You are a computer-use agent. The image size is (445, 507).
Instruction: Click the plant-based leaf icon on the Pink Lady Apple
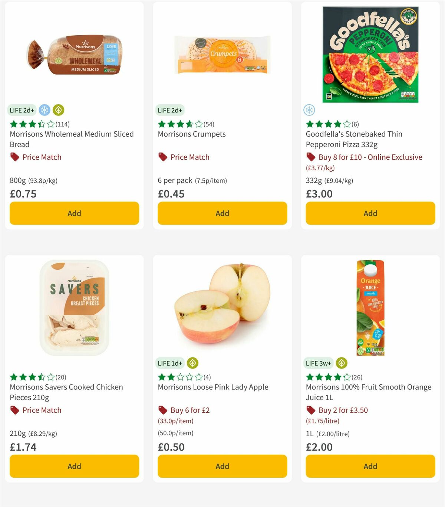193,363
